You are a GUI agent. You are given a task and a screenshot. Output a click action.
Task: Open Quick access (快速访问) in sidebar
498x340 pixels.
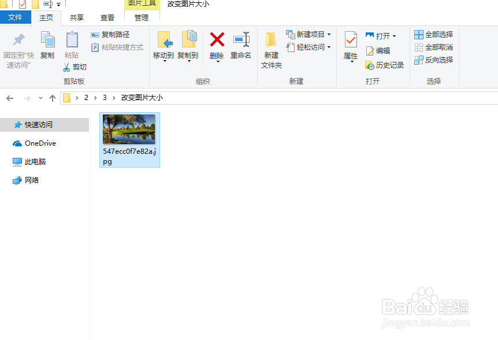tap(44, 124)
